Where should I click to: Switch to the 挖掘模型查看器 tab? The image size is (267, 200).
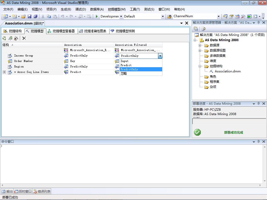click(x=61, y=31)
